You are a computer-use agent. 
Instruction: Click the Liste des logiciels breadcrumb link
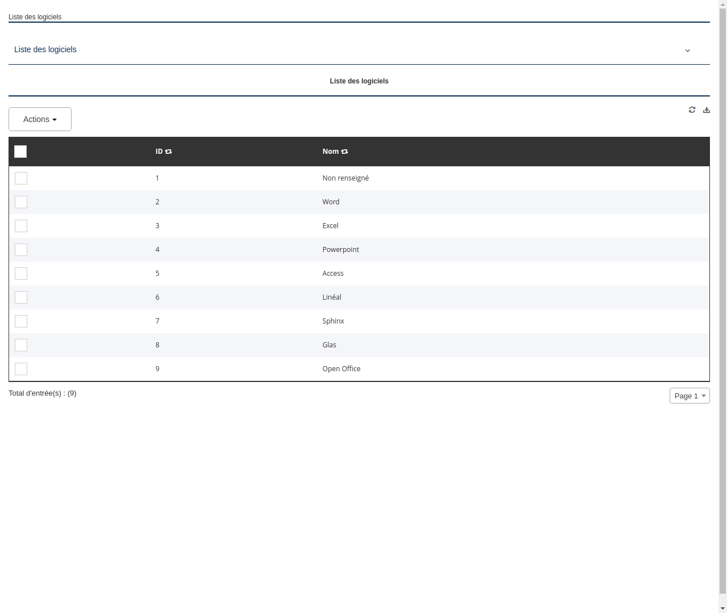click(x=35, y=17)
